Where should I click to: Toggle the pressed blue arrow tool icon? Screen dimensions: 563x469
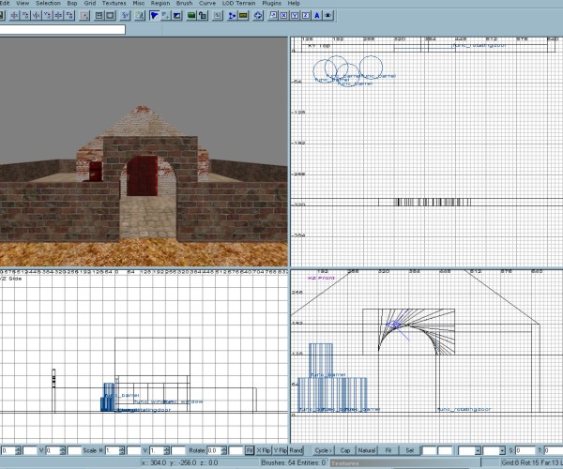(155, 15)
